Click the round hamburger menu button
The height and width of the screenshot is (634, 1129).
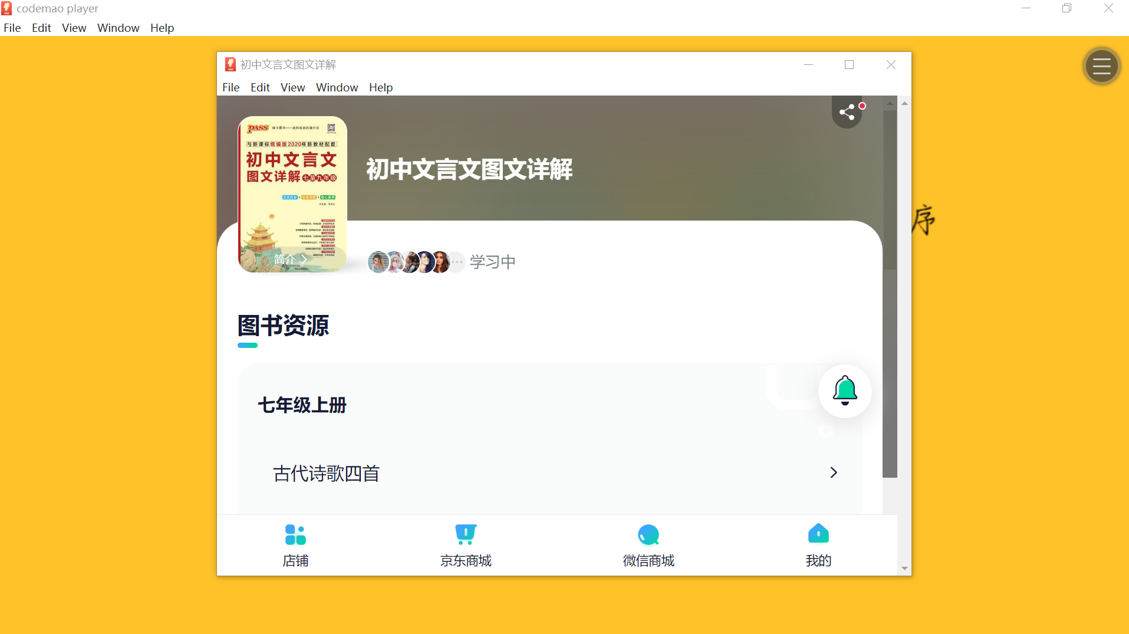tap(1101, 66)
